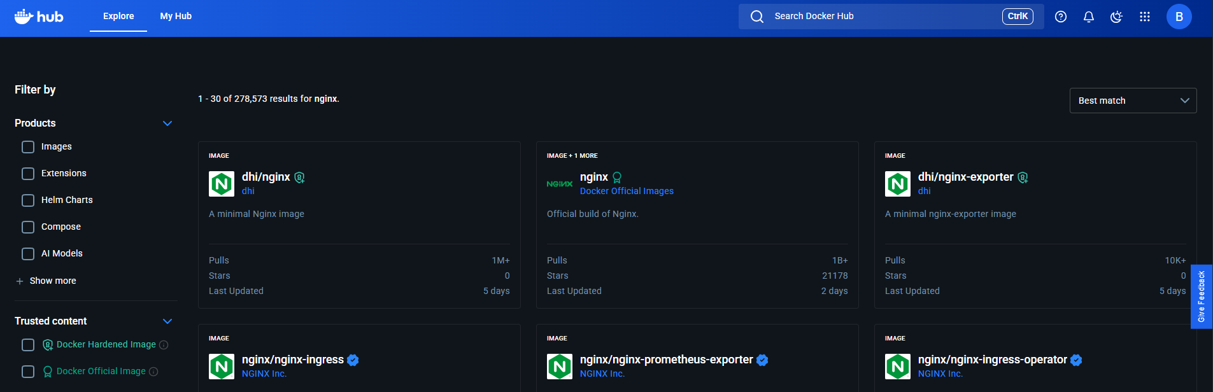Viewport: 1213px width, 392px height.
Task: Open the Best match sort dropdown
Action: click(1133, 101)
